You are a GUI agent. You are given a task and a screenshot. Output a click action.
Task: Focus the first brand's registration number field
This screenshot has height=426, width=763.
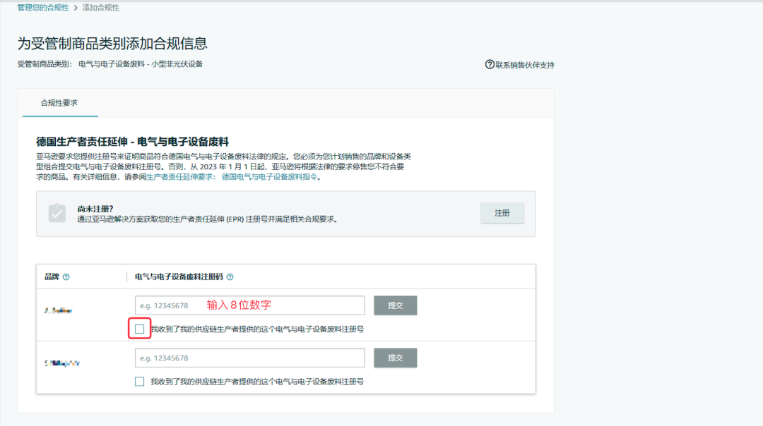[x=250, y=305]
